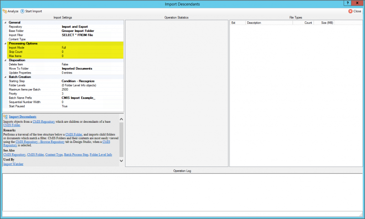Viewport: 365px width, 219px height.
Task: Open the CMIS Repository link in the first help sentence
Action: click(44, 122)
